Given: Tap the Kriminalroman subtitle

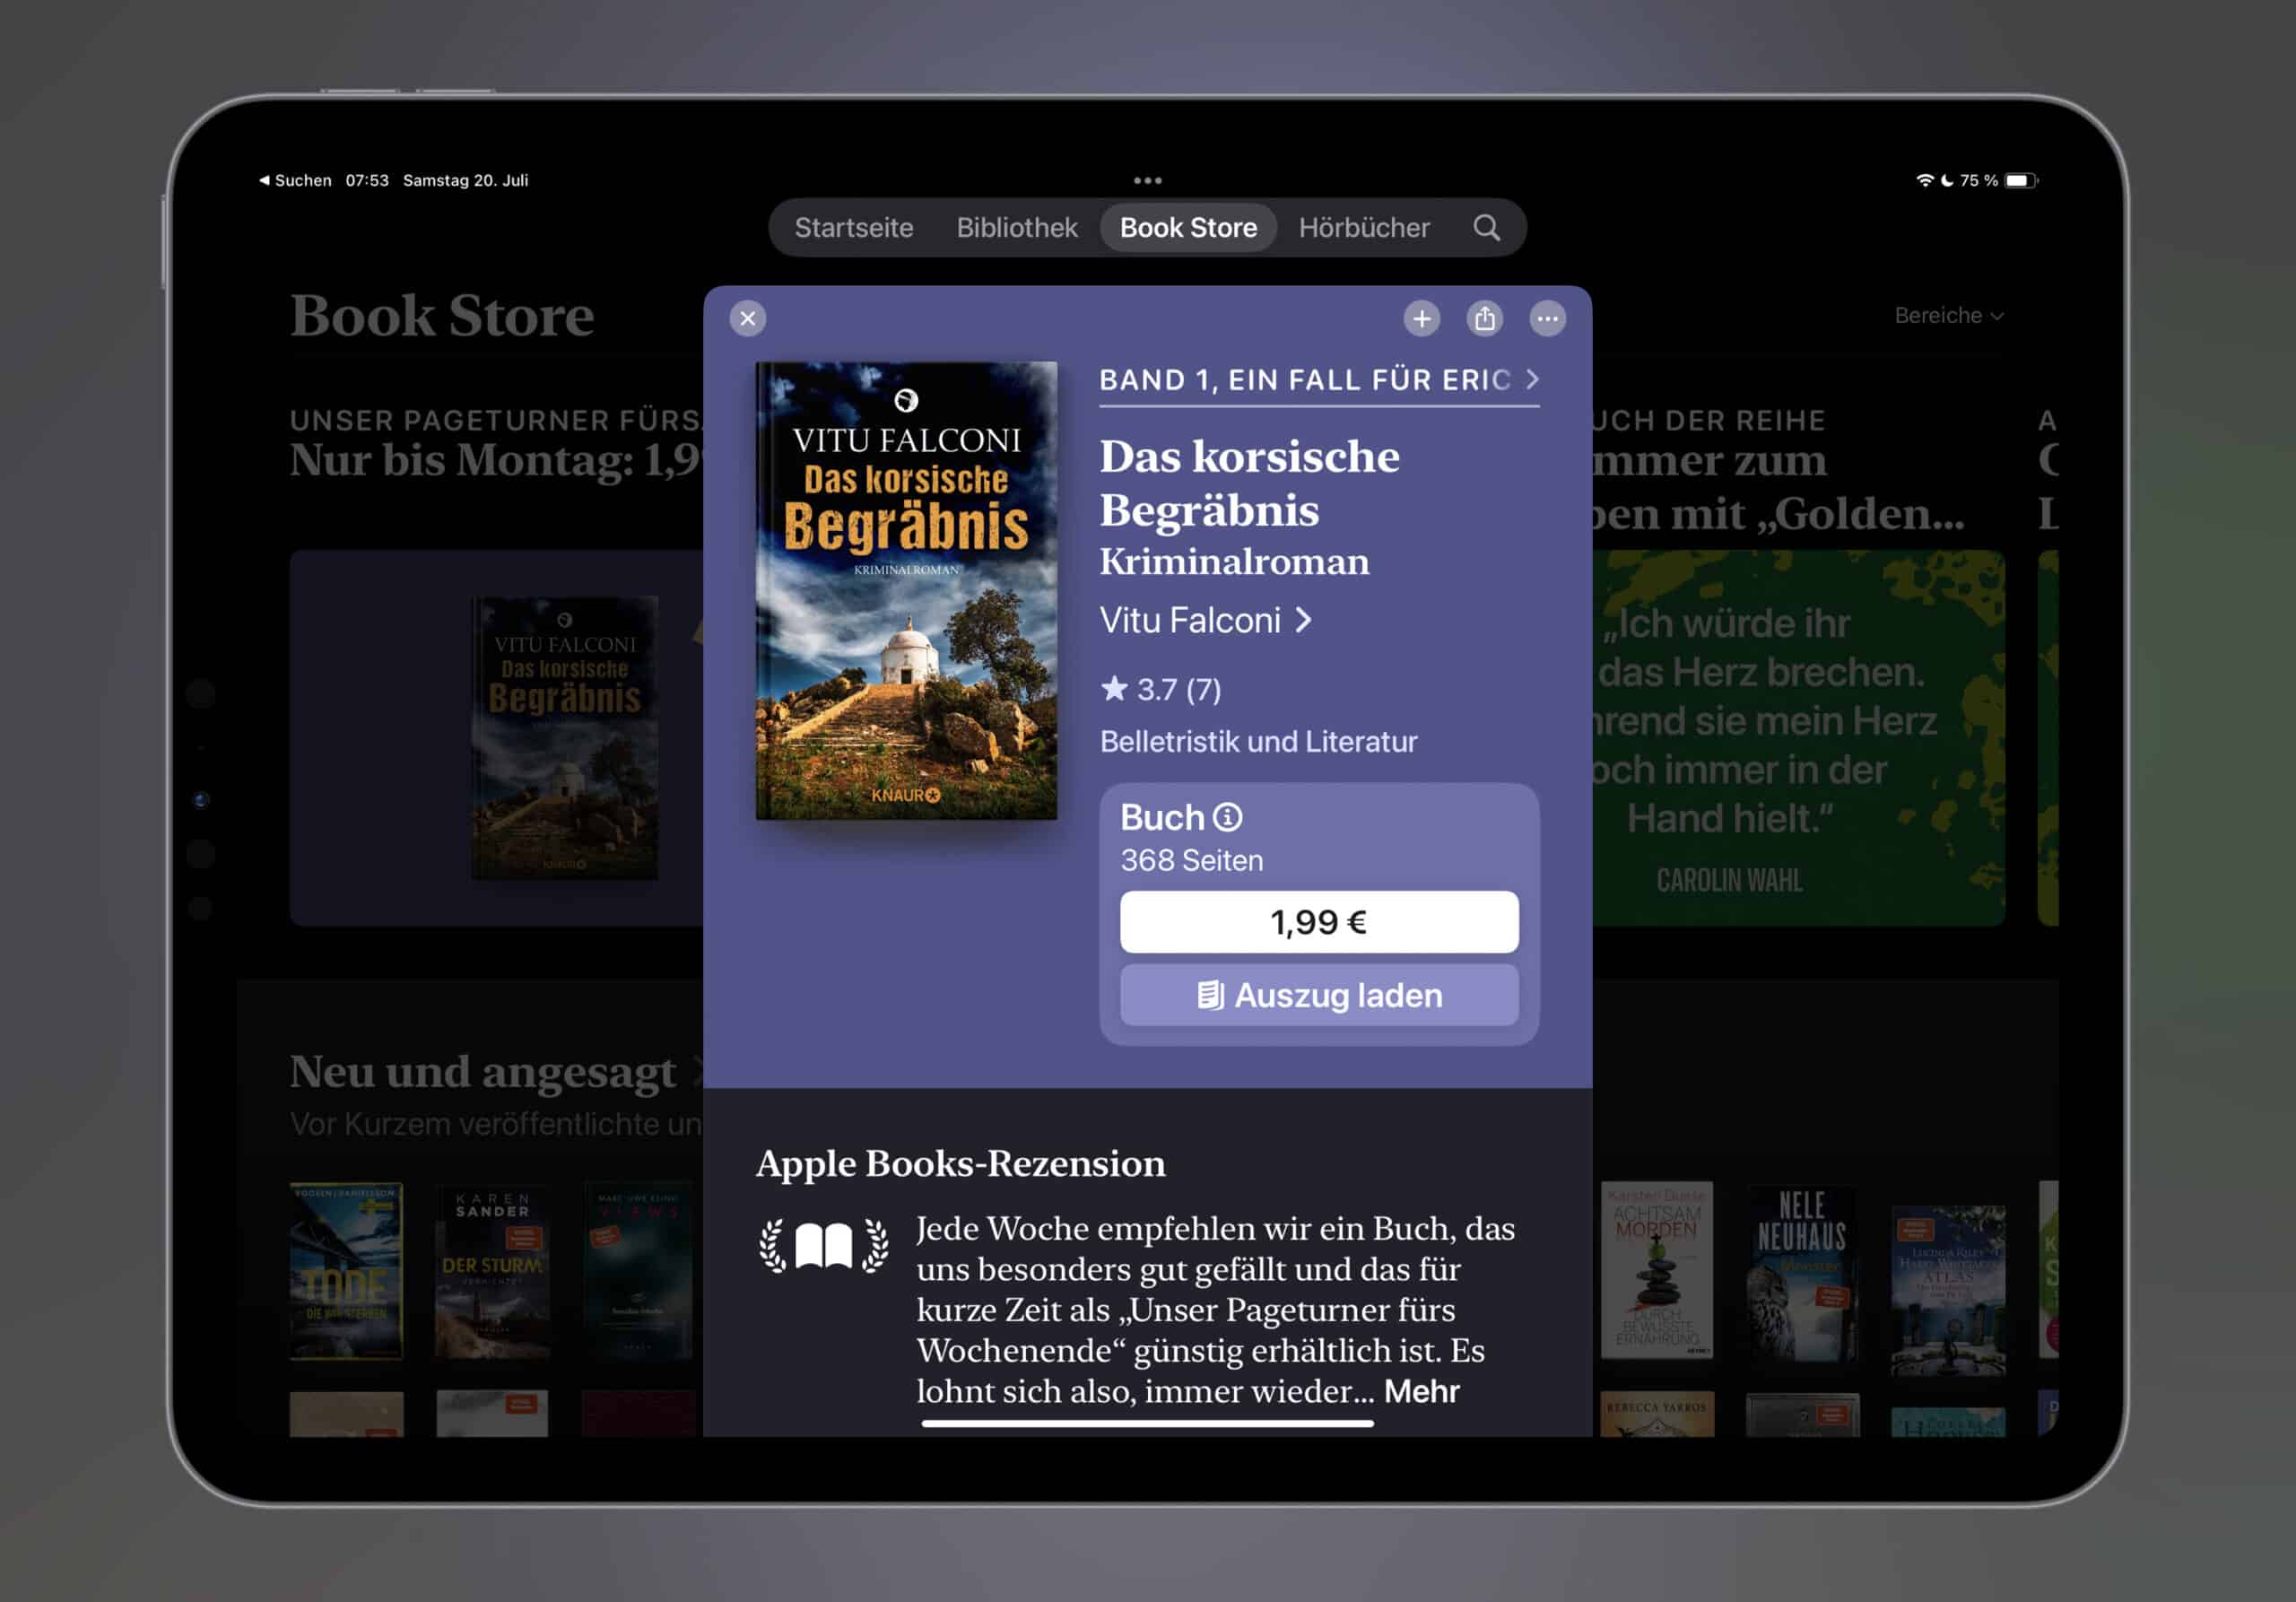Looking at the screenshot, I should [x=1234, y=562].
